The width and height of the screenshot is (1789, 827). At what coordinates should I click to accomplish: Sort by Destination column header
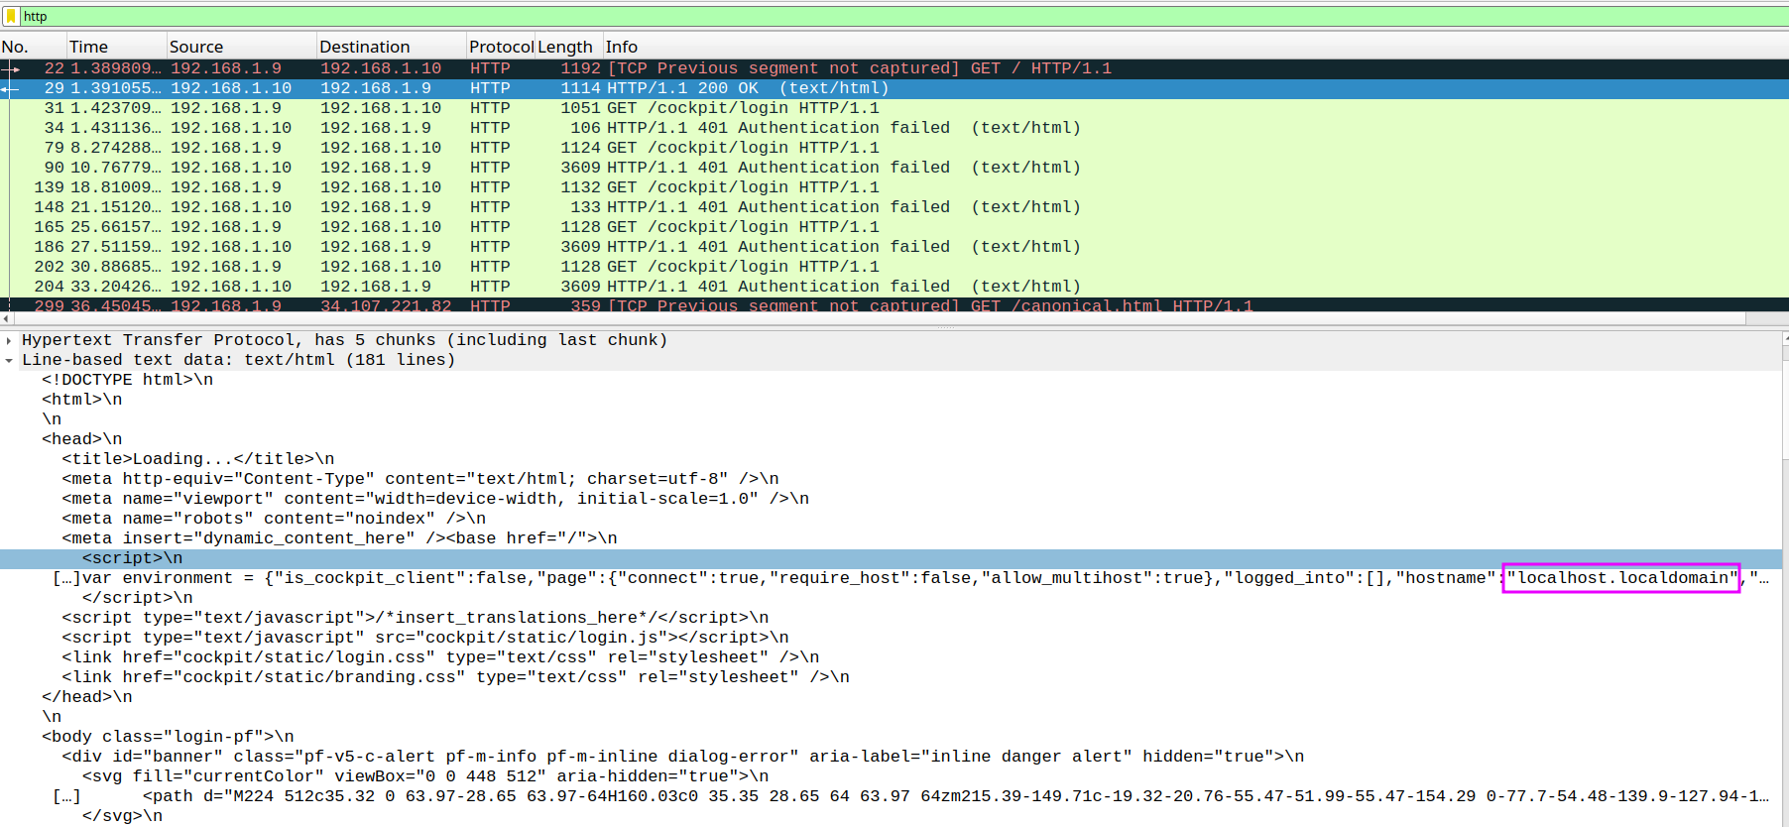pyautogui.click(x=392, y=47)
